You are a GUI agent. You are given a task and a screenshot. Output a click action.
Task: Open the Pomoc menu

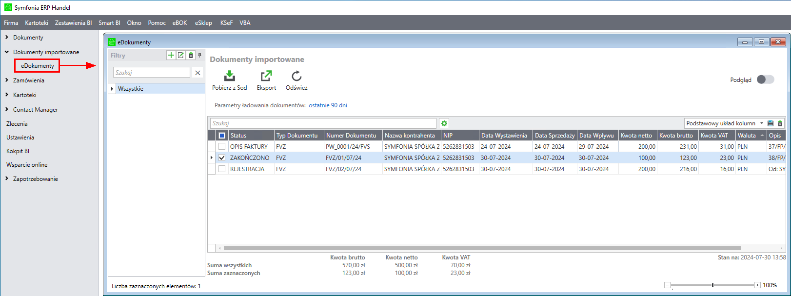pyautogui.click(x=157, y=22)
